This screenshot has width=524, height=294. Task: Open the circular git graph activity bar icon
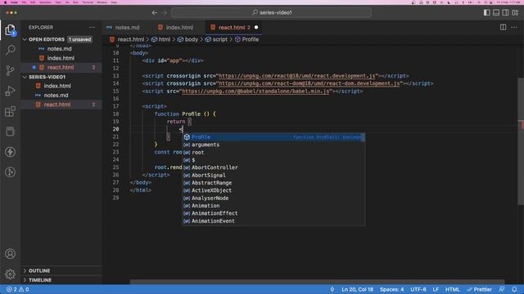[x=10, y=172]
